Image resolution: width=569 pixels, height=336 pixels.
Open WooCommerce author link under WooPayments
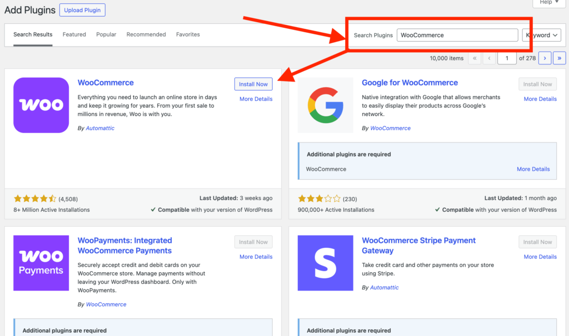pyautogui.click(x=106, y=304)
